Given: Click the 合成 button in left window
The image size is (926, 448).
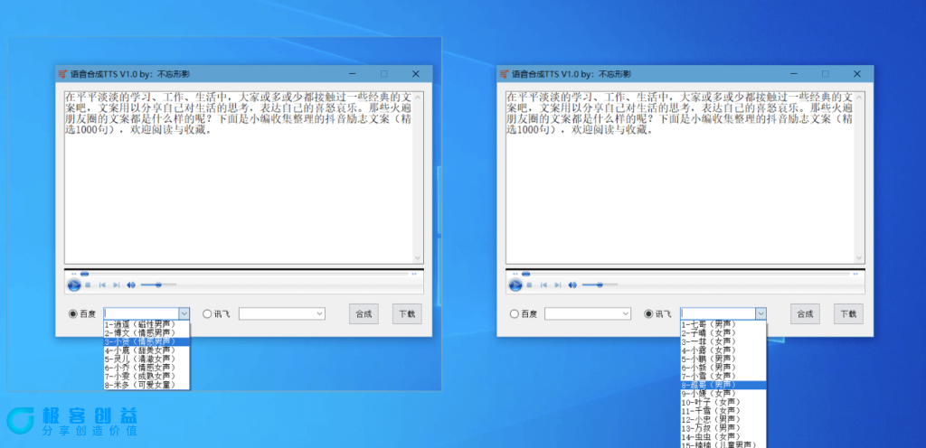Looking at the screenshot, I should [x=364, y=314].
